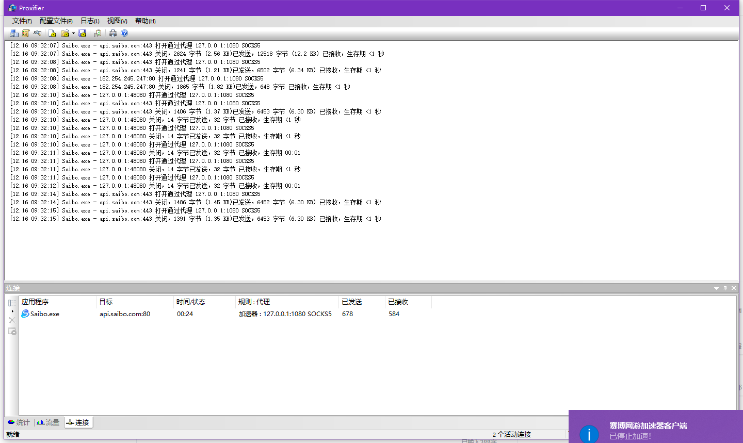Click the 加速器 : 127.0.0.1:1080 SOCKS5 cell

(285, 314)
